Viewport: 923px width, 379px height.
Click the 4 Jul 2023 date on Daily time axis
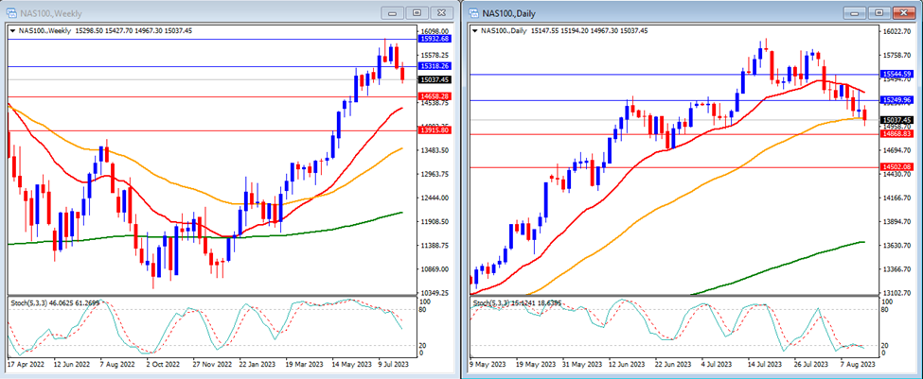719,364
